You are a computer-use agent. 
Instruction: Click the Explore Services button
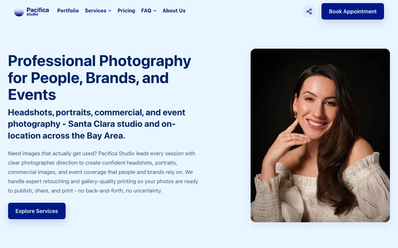[x=37, y=211]
